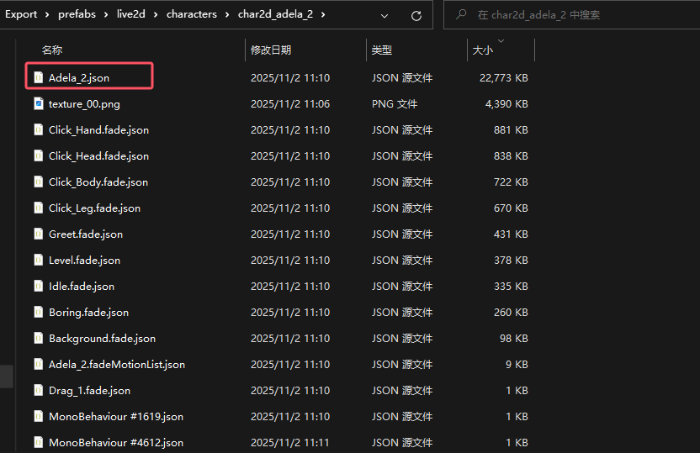
Task: Click the 4,390 KB size value
Action: point(506,104)
